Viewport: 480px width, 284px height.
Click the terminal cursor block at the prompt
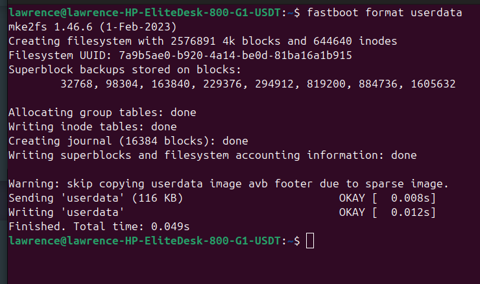[x=310, y=241]
